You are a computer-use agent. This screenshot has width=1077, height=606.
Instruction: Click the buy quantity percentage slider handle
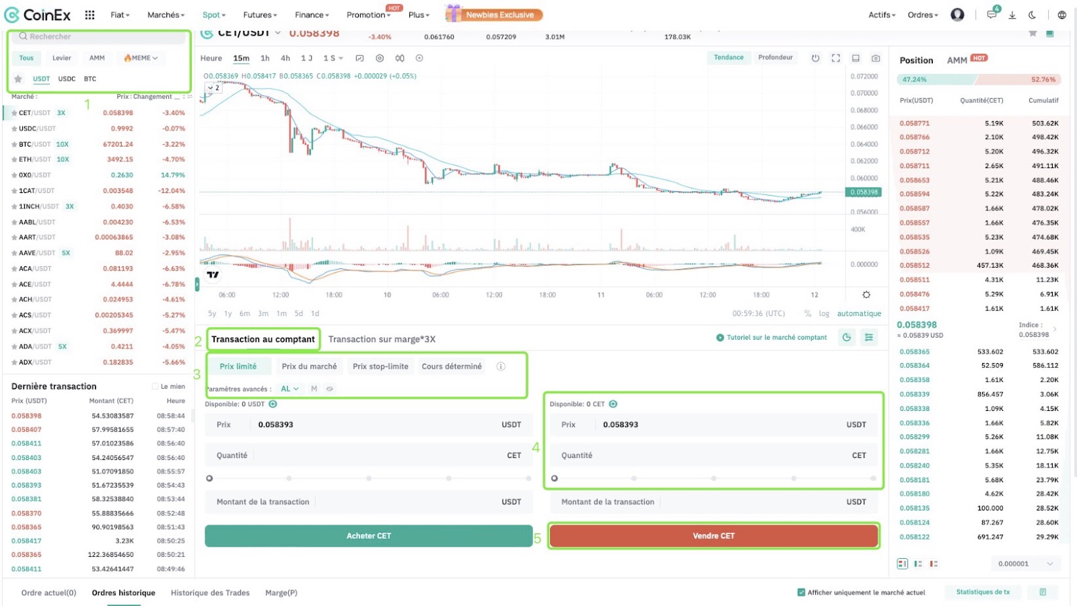coord(209,479)
